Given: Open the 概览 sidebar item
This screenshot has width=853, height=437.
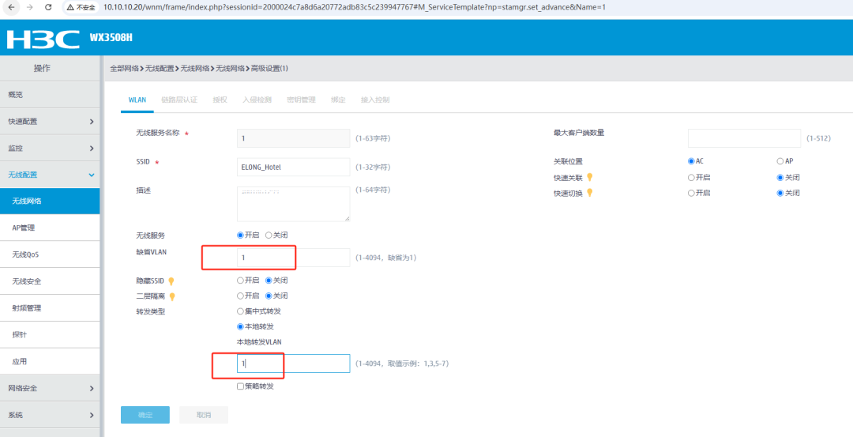Looking at the screenshot, I should [x=50, y=95].
